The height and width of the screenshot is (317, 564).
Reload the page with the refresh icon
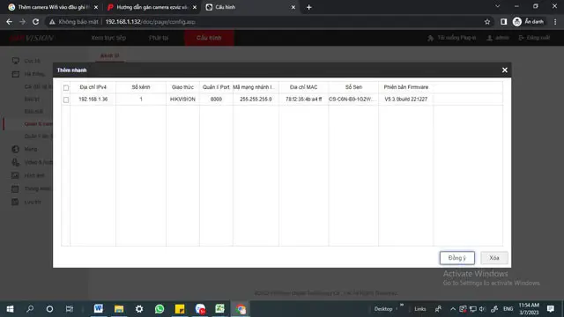[35, 22]
